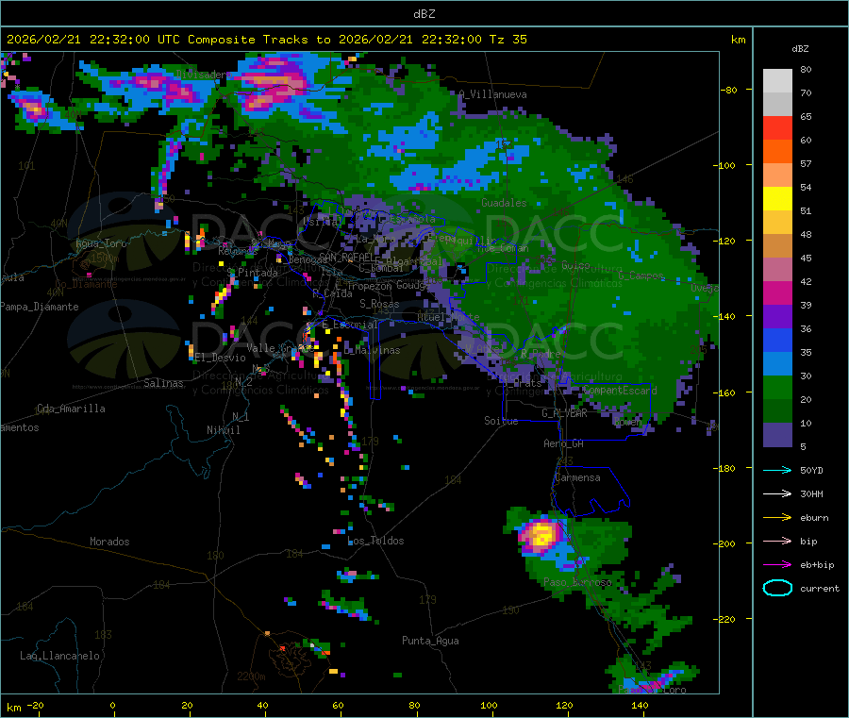Pick the light gray top swatch in legend
849x718 pixels.
tap(777, 81)
